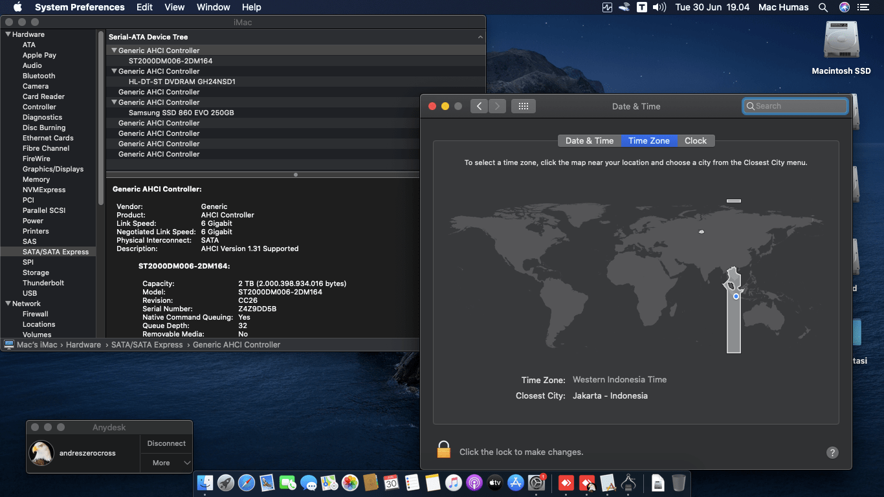The width and height of the screenshot is (884, 497).
Task: Open Notification Center in the menu bar
Action: pos(863,7)
